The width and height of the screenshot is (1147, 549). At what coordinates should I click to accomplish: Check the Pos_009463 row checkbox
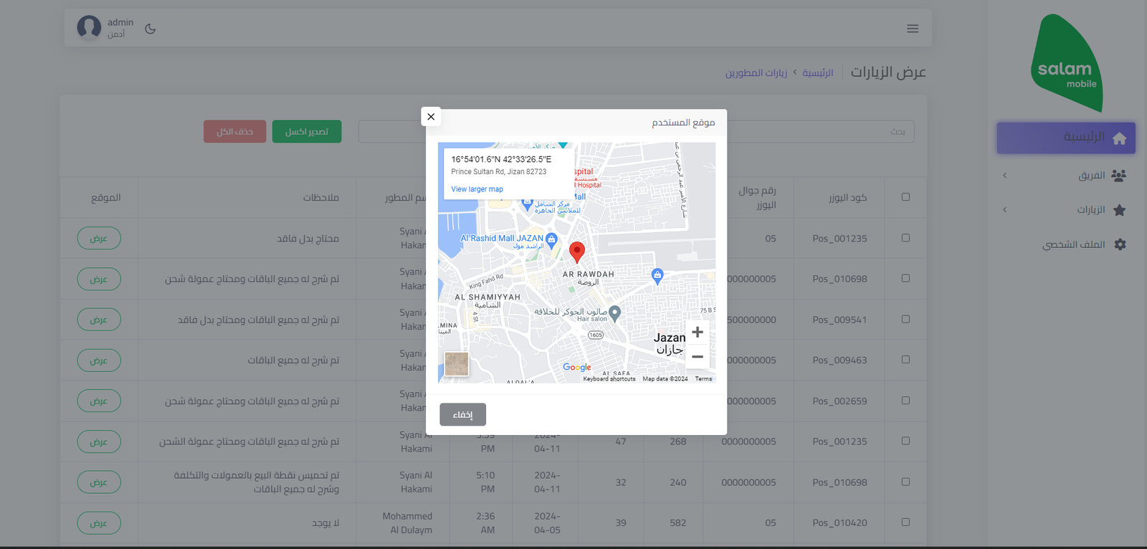pyautogui.click(x=905, y=360)
